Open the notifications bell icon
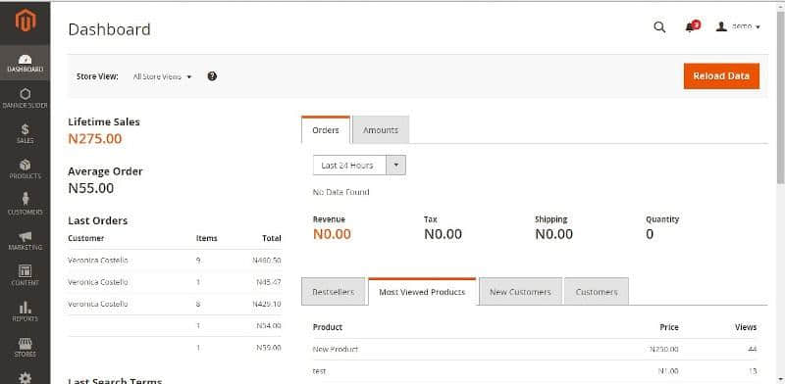 [692, 26]
